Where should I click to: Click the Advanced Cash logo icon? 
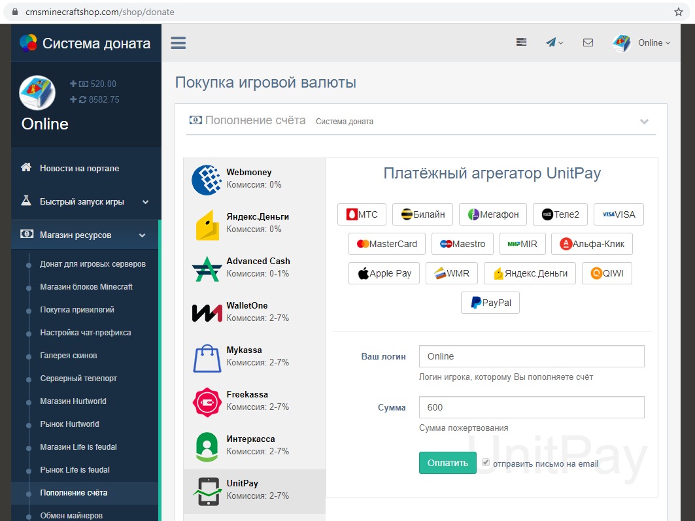[x=207, y=269]
